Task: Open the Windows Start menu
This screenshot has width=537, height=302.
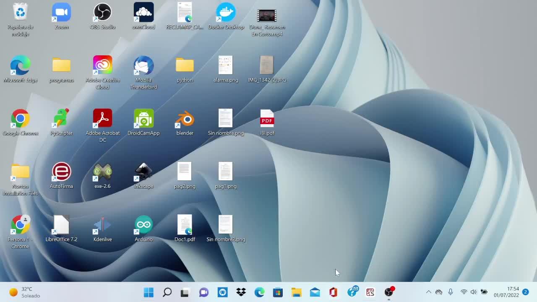Action: pos(149,292)
